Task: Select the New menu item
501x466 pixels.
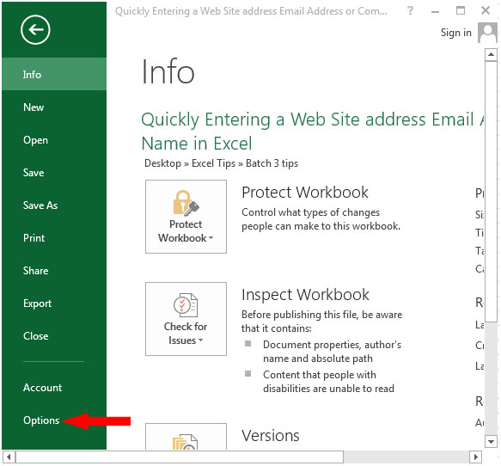Action: coord(54,107)
